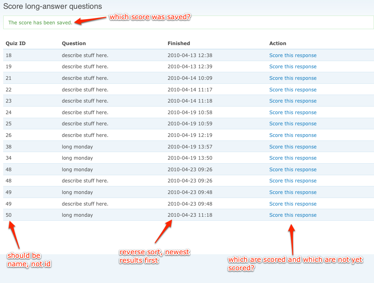Score the quiz 22 response

[x=293, y=89]
